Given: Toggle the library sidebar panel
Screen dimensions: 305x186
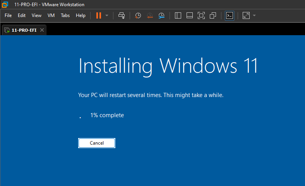Looking at the screenshot, I should click(x=178, y=15).
